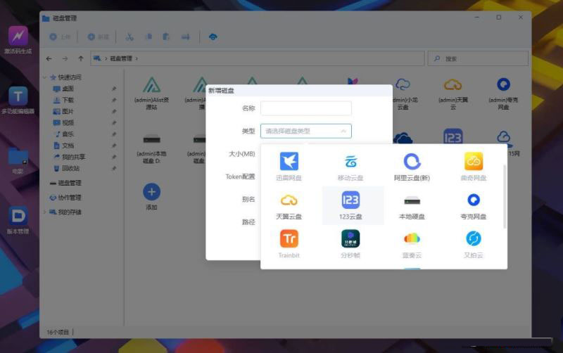
Task: Open the 类型 disk type dropdown
Action: click(x=305, y=131)
